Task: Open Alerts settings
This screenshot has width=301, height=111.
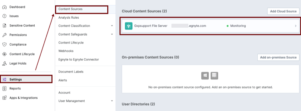Action: pos(63,80)
